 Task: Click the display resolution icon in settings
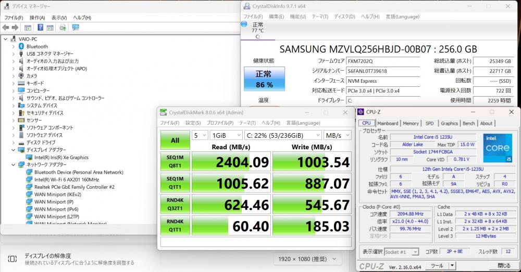[13, 259]
